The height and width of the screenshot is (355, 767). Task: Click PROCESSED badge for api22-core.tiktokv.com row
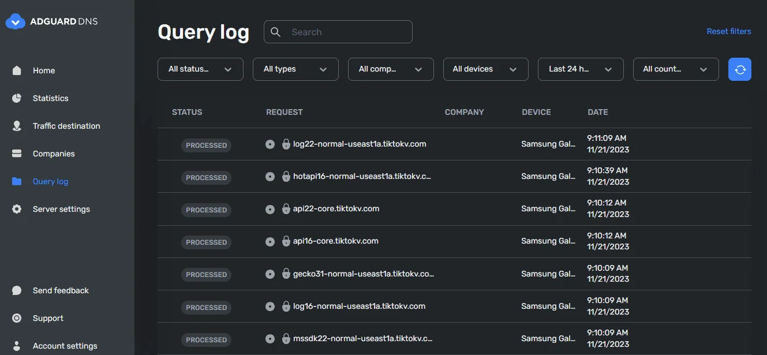point(206,210)
